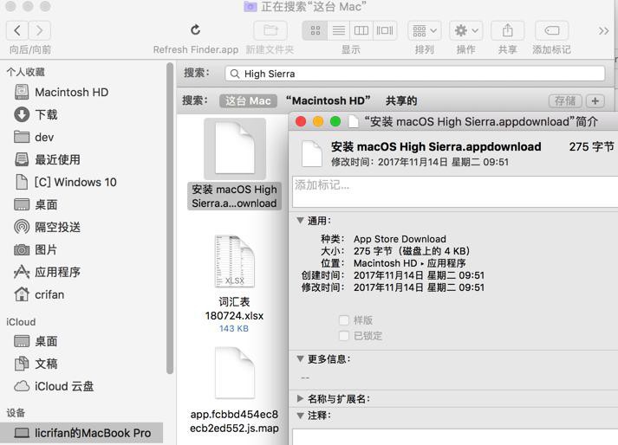Click the Macintosh HD ▸ 应用程序 location value

click(x=409, y=263)
